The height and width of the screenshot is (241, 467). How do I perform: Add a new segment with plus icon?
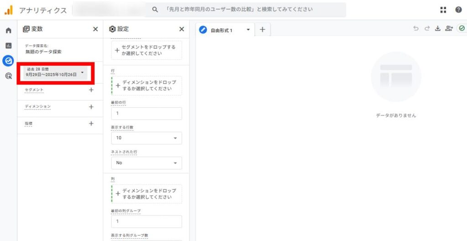pyautogui.click(x=91, y=90)
